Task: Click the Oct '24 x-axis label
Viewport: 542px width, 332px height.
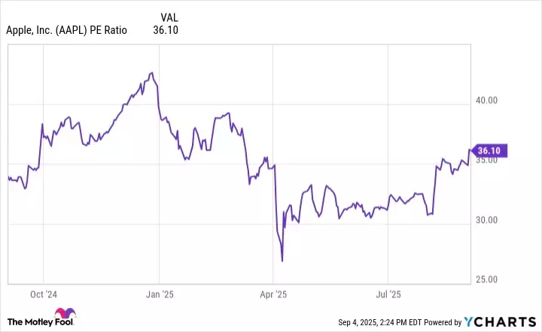Action: point(45,292)
